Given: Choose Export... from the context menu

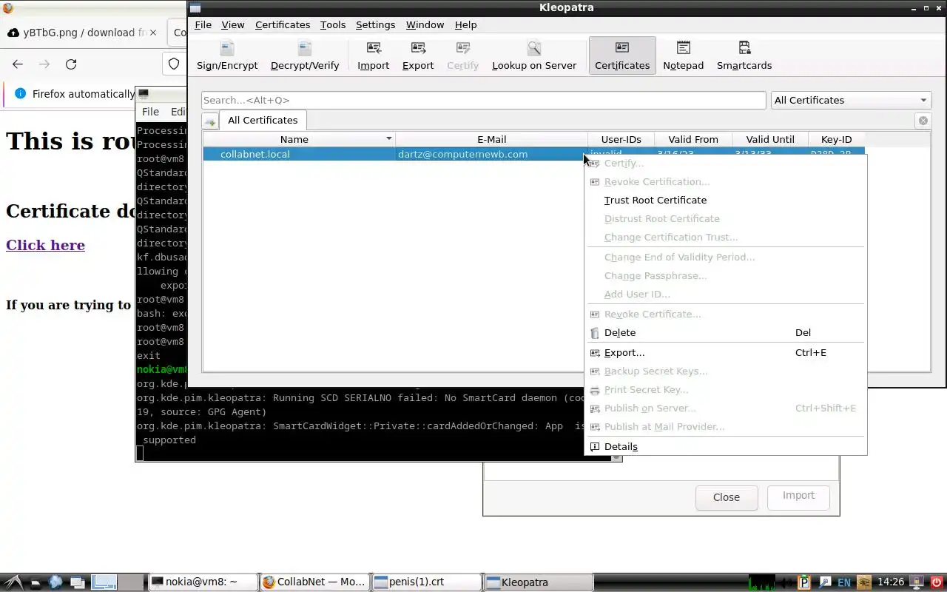Looking at the screenshot, I should coord(726,352).
